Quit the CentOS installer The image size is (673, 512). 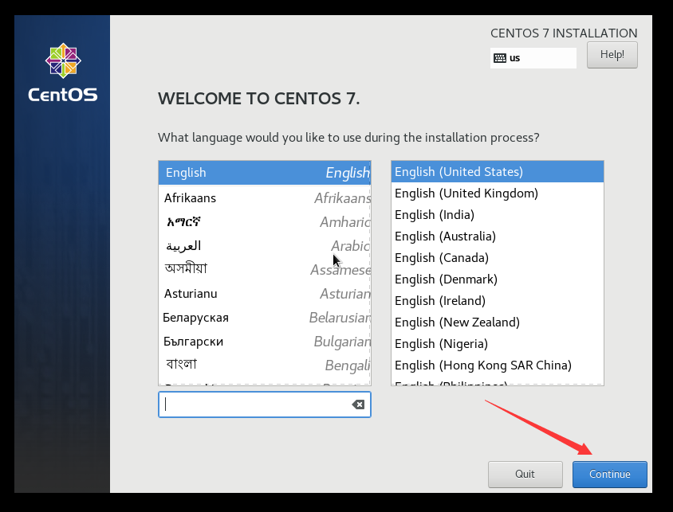tap(525, 474)
